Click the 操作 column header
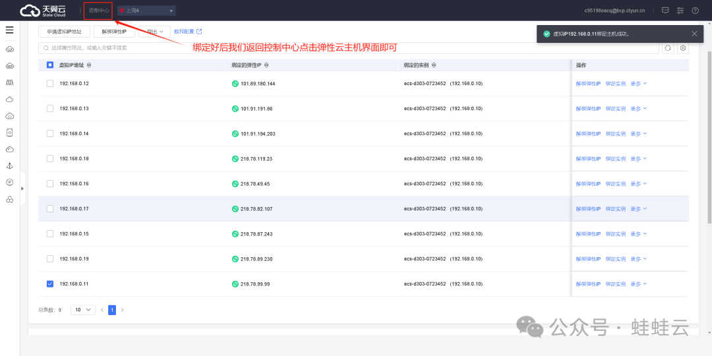The image size is (712, 356). (x=581, y=65)
